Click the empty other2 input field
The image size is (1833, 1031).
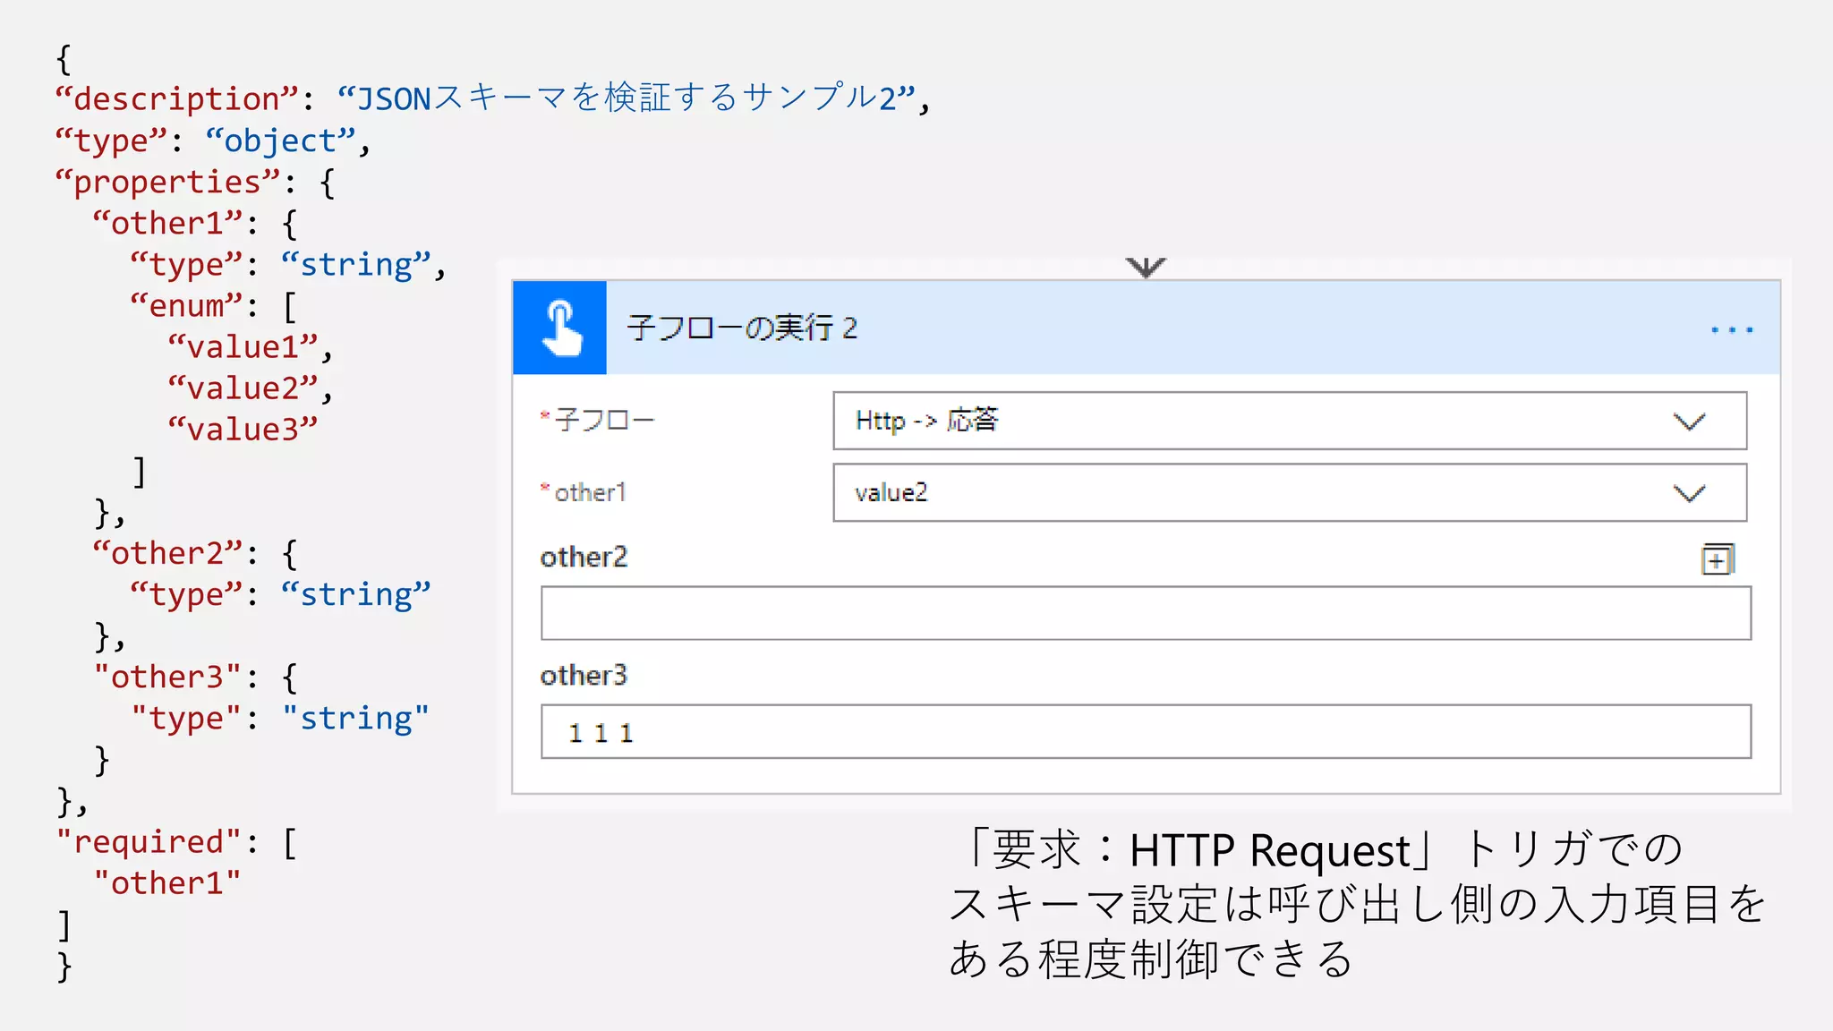[x=1146, y=613]
